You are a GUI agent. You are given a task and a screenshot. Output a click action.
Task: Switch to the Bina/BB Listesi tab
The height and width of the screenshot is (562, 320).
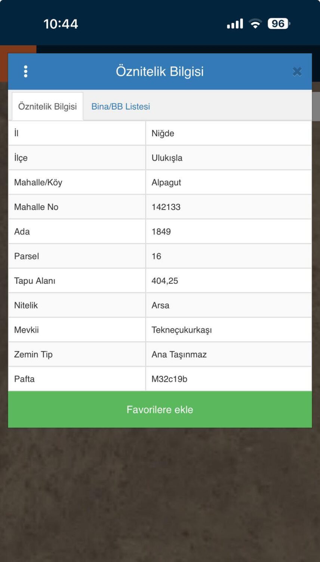pos(120,106)
